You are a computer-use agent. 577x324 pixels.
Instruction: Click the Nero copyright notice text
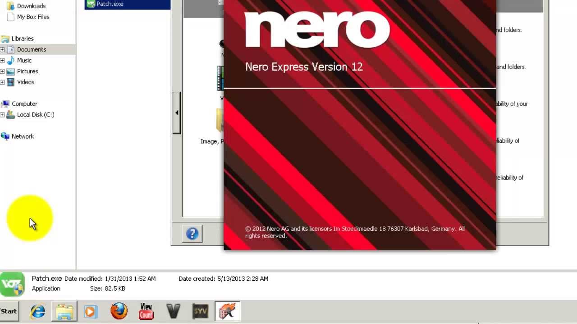(355, 232)
